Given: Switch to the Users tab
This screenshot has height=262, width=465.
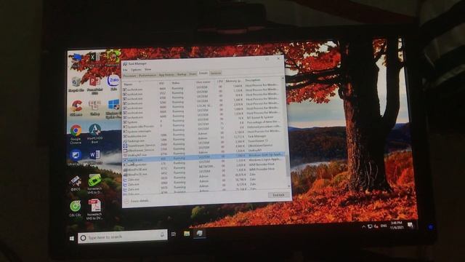Looking at the screenshot, I should click(193, 74).
